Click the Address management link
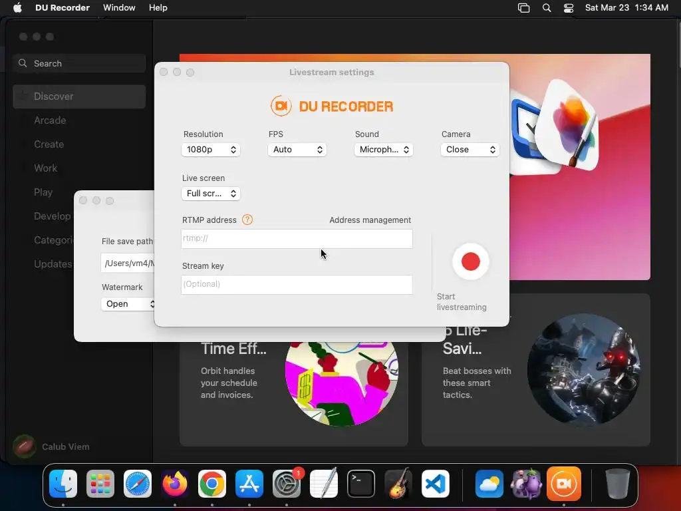The height and width of the screenshot is (511, 681). pos(370,220)
